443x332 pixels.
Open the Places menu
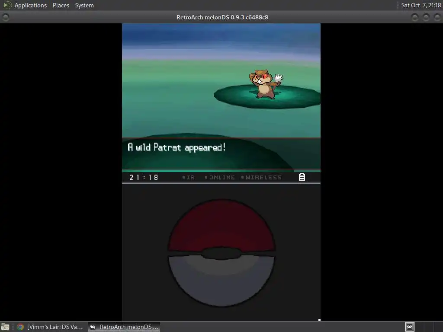61,5
